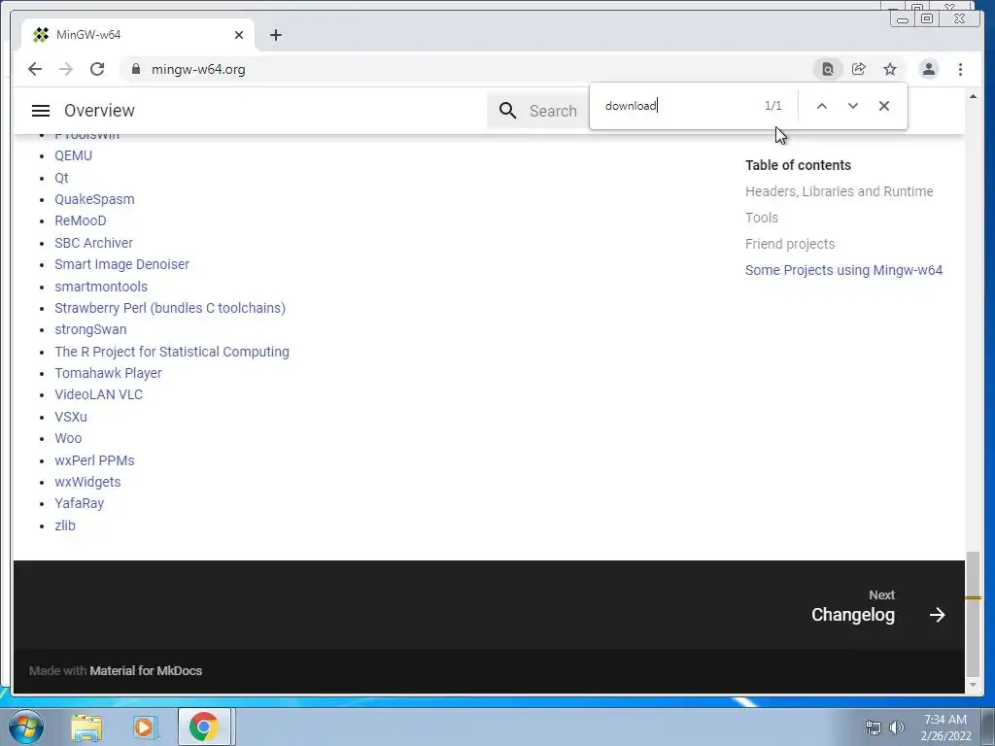Click the taskbar clock showing 7:34 AM
Viewport: 995px width, 746px height.
pyautogui.click(x=944, y=728)
